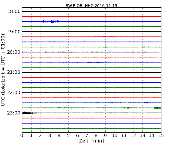Select the 23:00 time label

(x=14, y=113)
